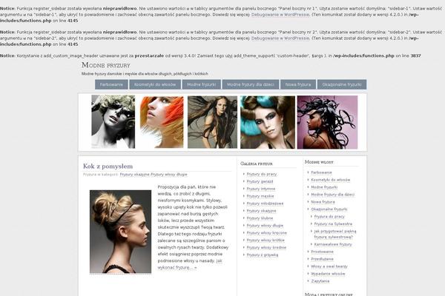The width and height of the screenshot is (445, 296).
Task: Click the Modne fryzury site title
Action: coord(106,65)
